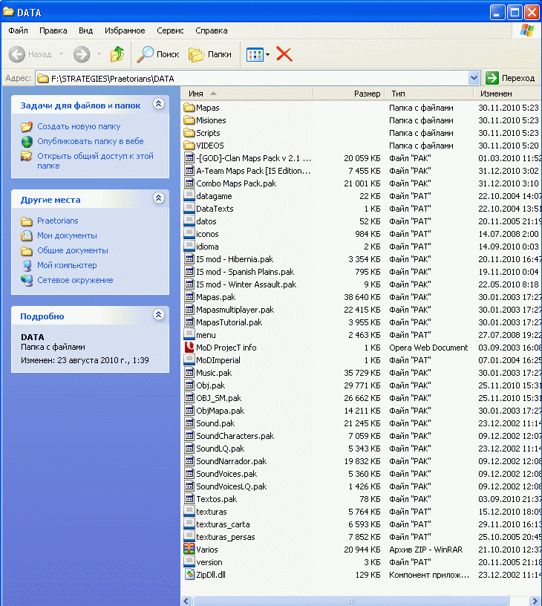Sort by the Изменен column header
The image size is (542, 606).
[508, 94]
